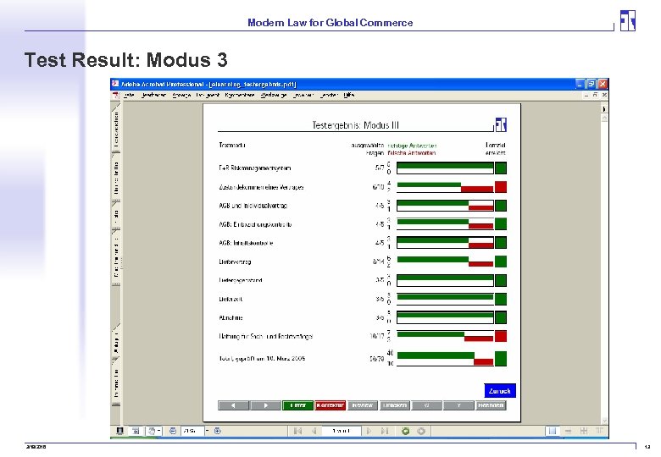The height and width of the screenshot is (457, 661).
Task: Switch to the single page layout icon
Action: click(x=552, y=431)
